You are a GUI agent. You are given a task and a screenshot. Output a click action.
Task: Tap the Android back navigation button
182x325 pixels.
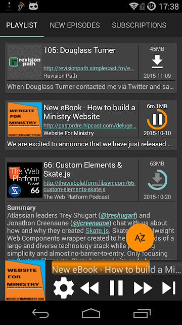tap(40, 313)
